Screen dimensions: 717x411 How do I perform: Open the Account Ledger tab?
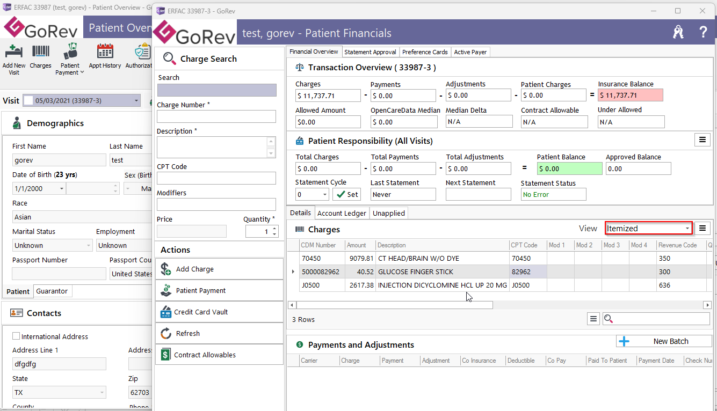342,213
